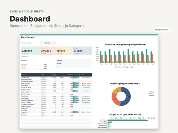This screenshot has height=133, width=178.
Task: Click the 110% progress bar for Gehalt / Lohn
Action: [77, 78]
